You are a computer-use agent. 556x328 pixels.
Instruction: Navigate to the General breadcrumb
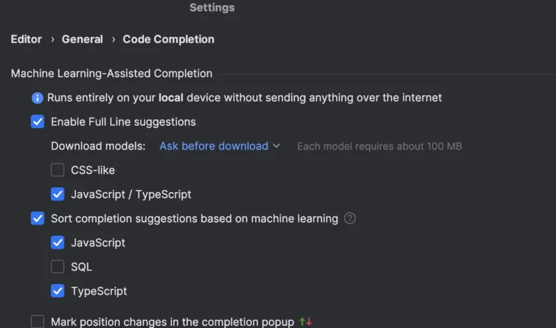coord(82,39)
